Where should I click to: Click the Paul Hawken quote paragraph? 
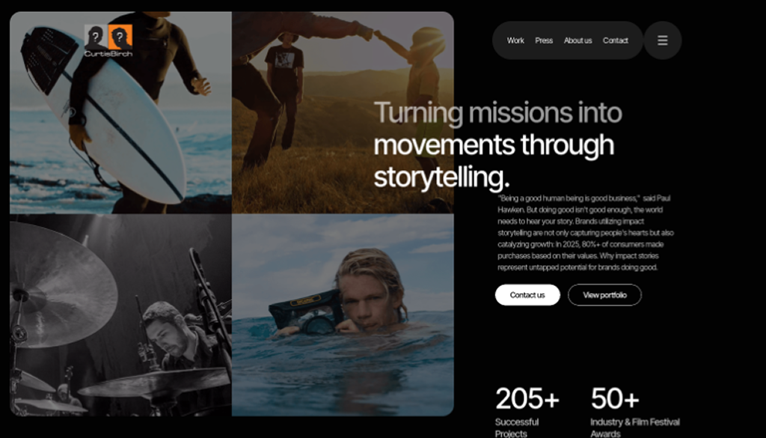tap(586, 233)
